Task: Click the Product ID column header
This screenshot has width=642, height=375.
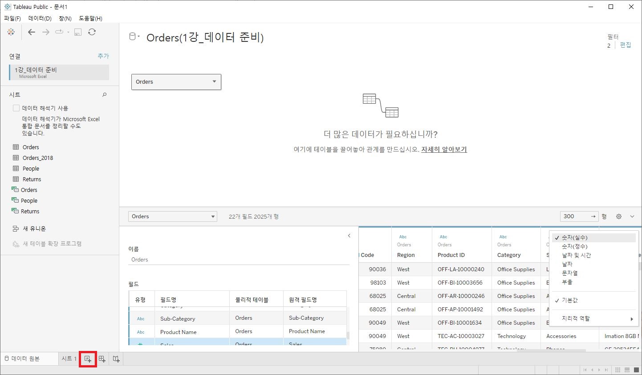Action: 451,255
